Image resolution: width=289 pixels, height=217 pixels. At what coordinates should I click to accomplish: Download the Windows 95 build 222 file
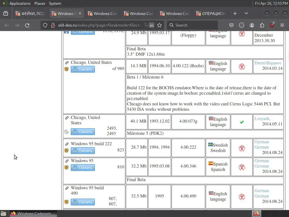[x=83, y=151]
